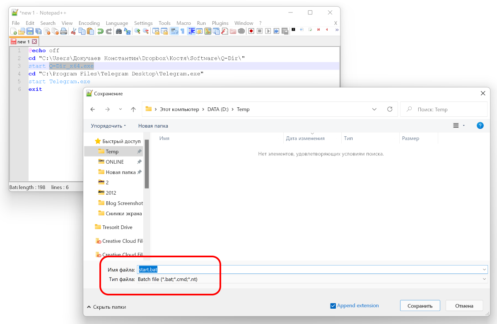Click the Replace icon in Notepad++ toolbar
The image size is (497, 324).
(x=127, y=31)
